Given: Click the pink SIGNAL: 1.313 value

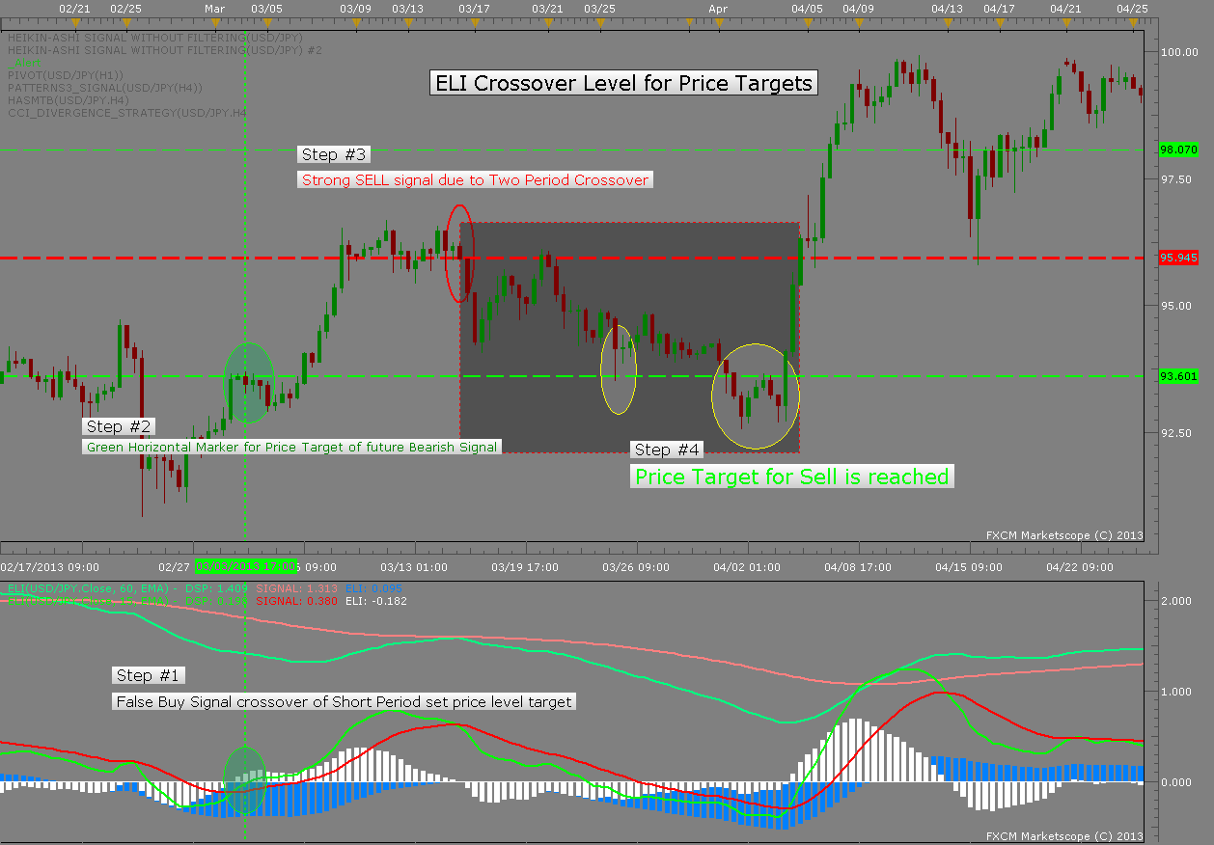Looking at the screenshot, I should point(297,587).
